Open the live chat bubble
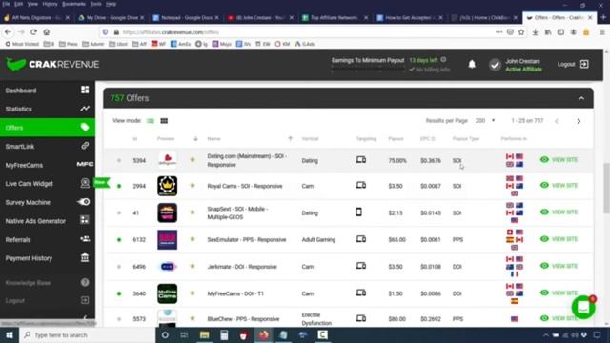610x343 pixels. (x=583, y=308)
